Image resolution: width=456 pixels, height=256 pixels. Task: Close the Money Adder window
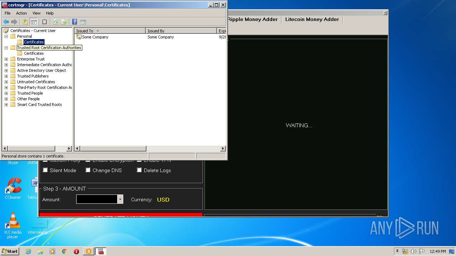(x=385, y=13)
